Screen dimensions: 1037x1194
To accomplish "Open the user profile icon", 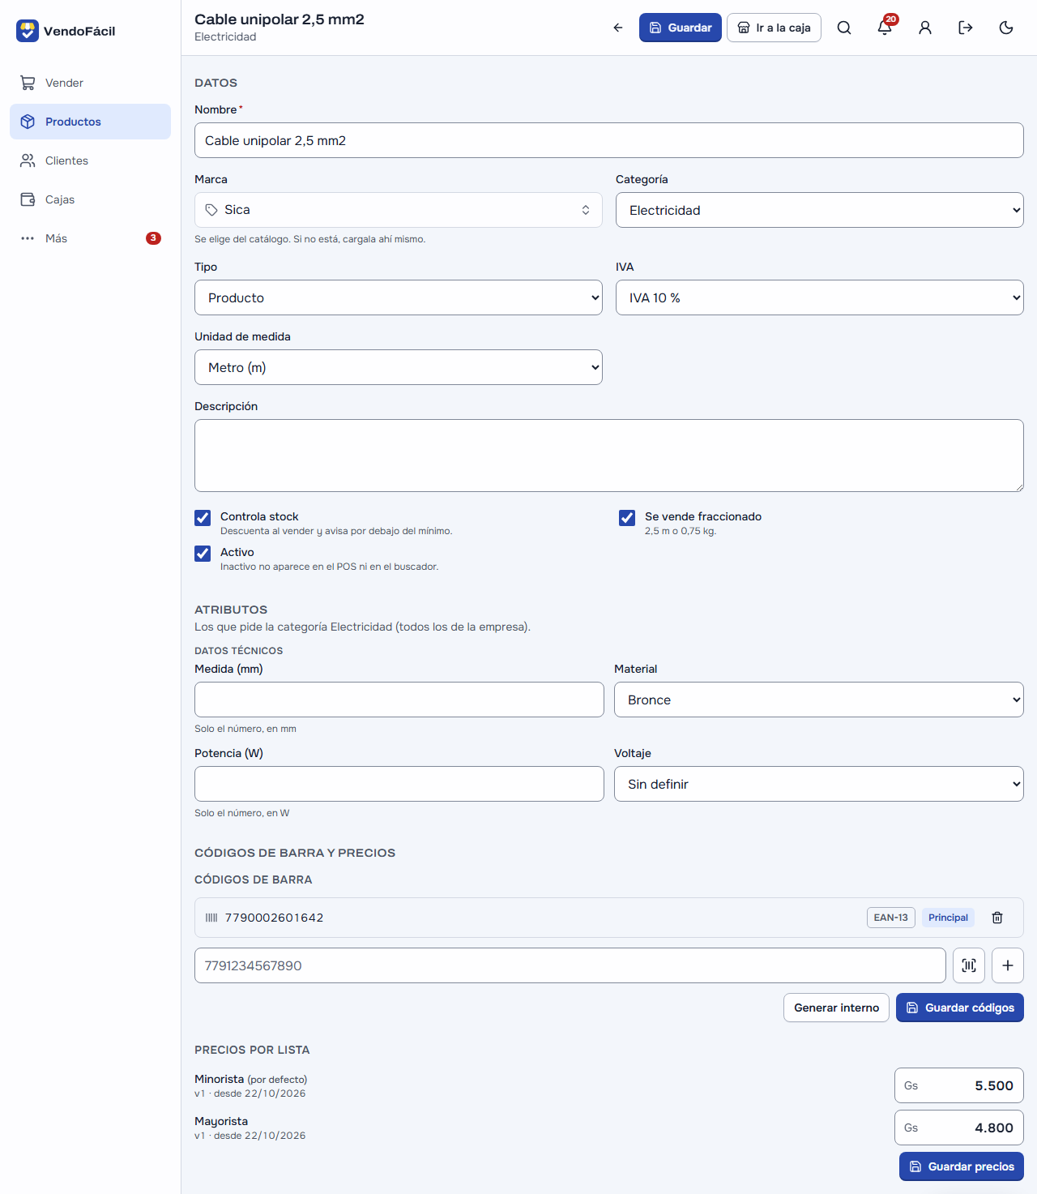I will (x=925, y=28).
